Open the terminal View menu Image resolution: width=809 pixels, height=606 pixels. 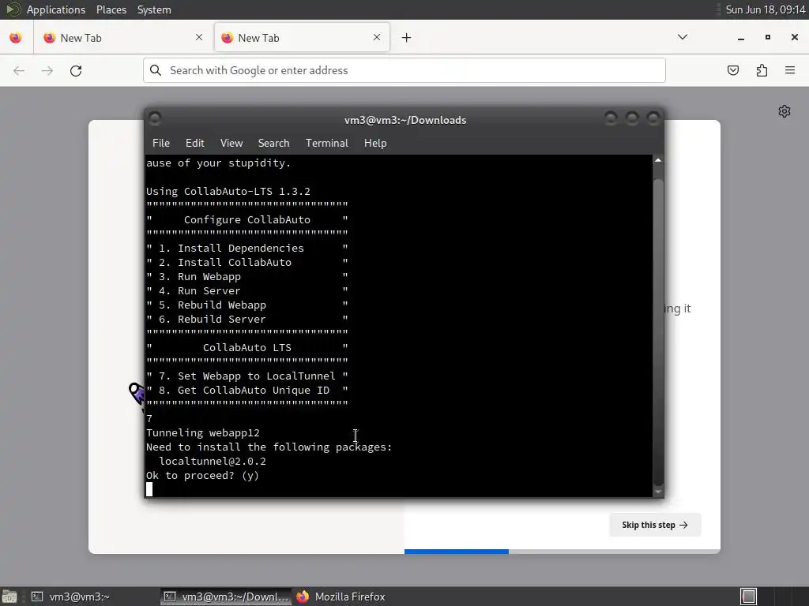231,144
